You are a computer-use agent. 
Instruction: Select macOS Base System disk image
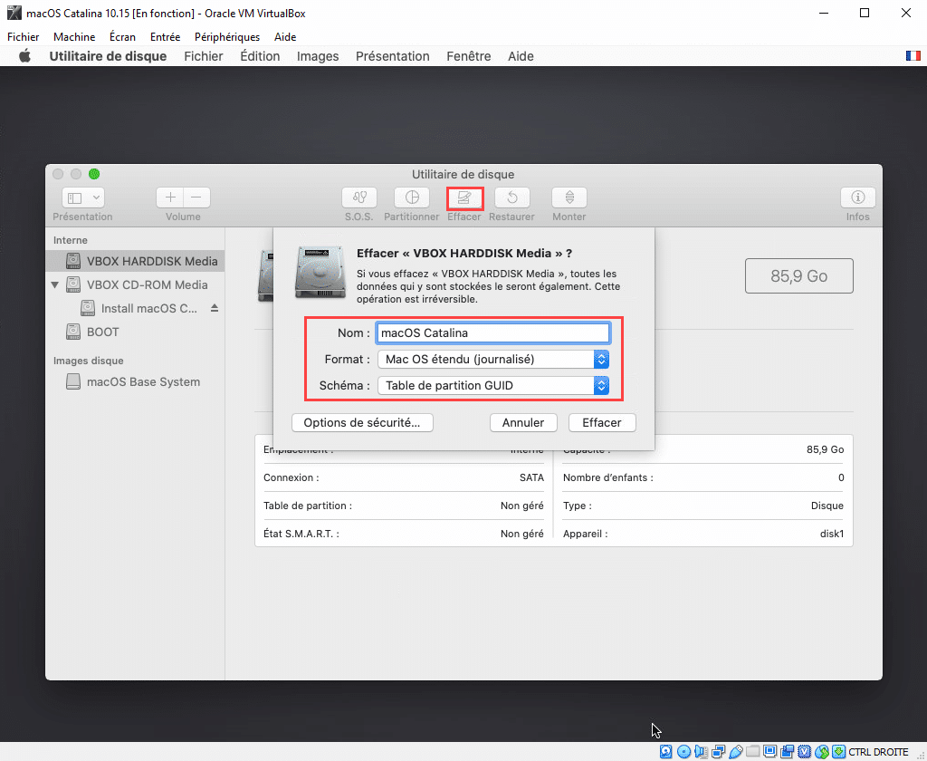[x=135, y=381]
